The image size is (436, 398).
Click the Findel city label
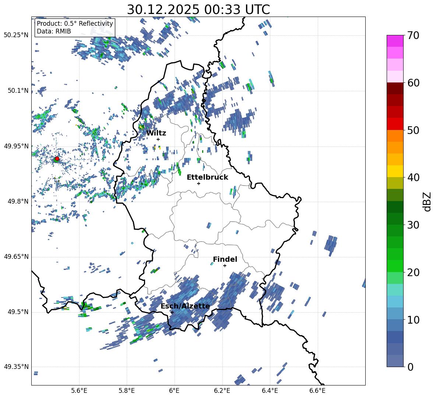click(225, 259)
